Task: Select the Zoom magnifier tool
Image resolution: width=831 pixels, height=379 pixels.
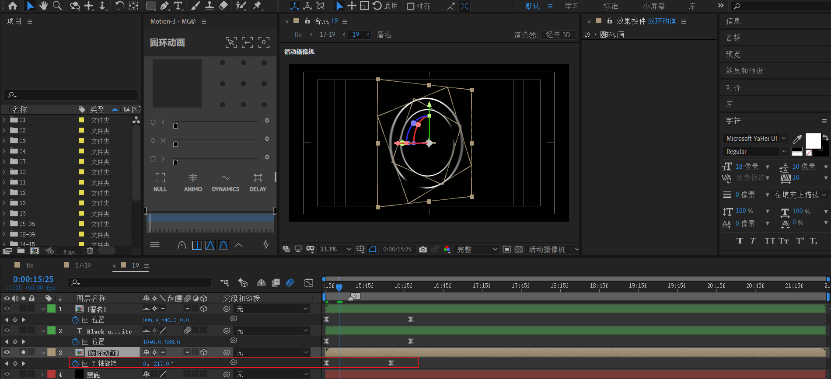Action: pyautogui.click(x=57, y=6)
